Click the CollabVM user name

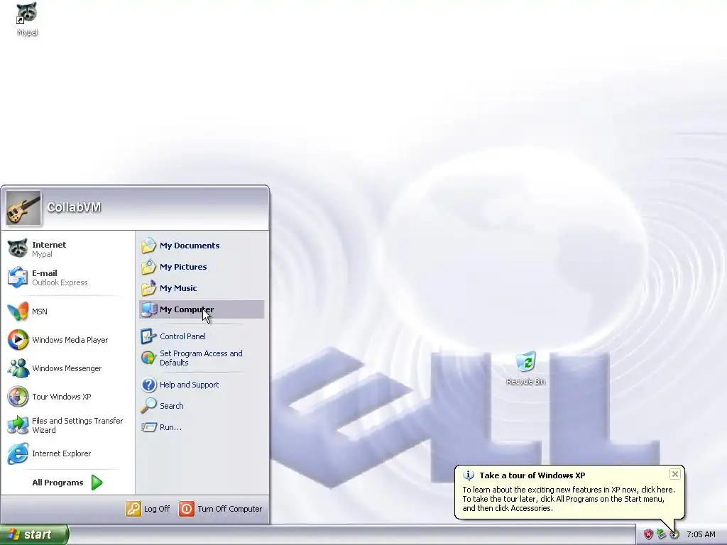point(74,207)
